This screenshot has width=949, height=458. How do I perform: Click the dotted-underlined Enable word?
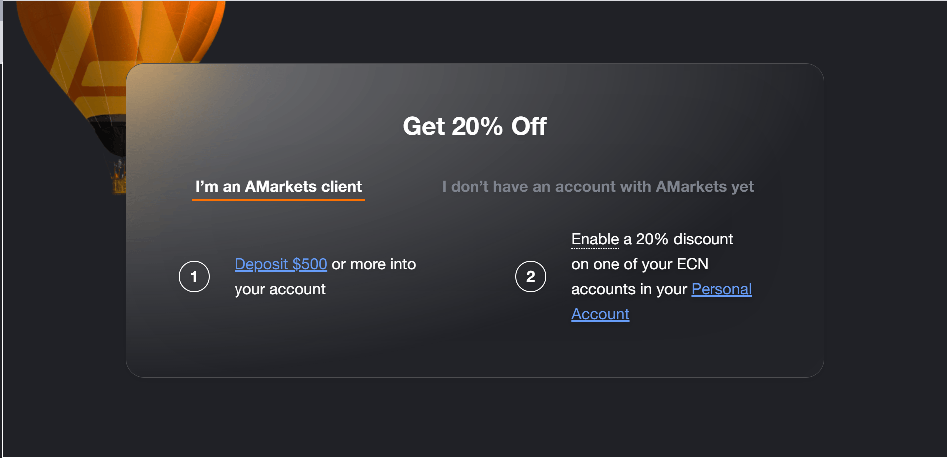coord(595,239)
